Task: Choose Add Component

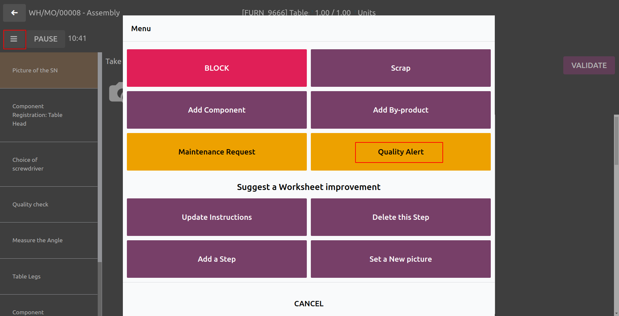Action: coord(217,110)
